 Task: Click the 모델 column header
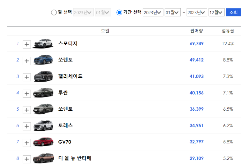coord(105,31)
